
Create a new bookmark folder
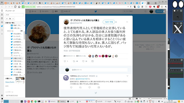coord(10,19)
